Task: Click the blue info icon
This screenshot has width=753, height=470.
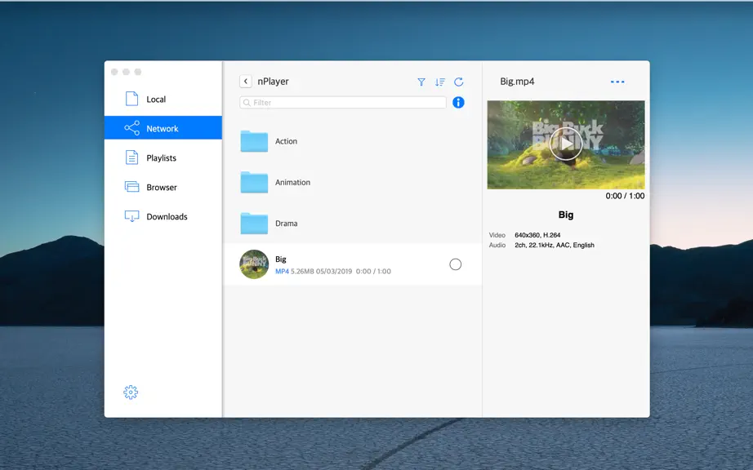Action: (459, 102)
